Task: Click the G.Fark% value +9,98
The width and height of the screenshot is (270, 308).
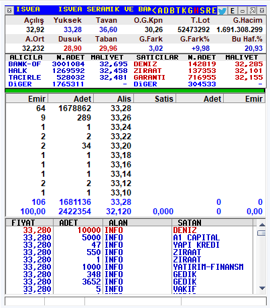Action: 200,48
